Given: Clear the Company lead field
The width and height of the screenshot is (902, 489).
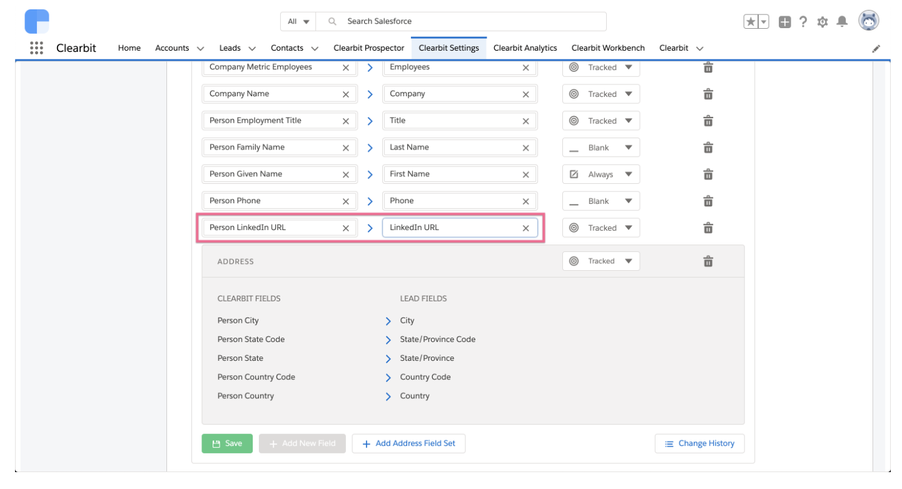Looking at the screenshot, I should (525, 94).
